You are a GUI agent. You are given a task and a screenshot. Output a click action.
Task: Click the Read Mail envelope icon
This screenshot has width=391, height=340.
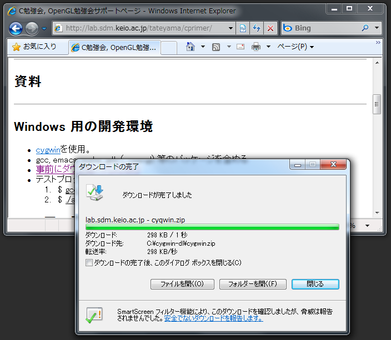[x=240, y=47]
